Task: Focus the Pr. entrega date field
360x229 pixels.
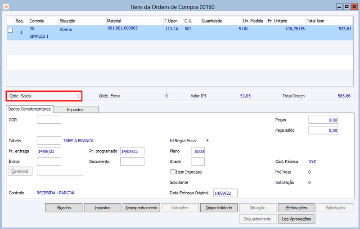Action: pyautogui.click(x=49, y=151)
